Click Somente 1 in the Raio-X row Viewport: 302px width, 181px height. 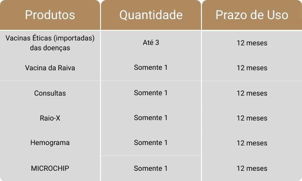(x=151, y=118)
